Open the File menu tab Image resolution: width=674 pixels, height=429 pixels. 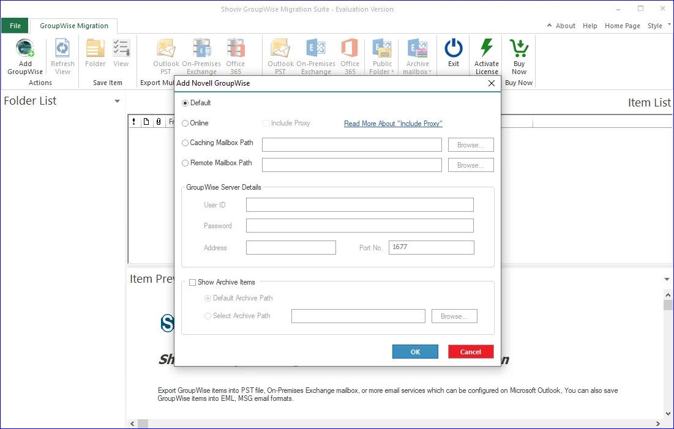pyautogui.click(x=15, y=26)
